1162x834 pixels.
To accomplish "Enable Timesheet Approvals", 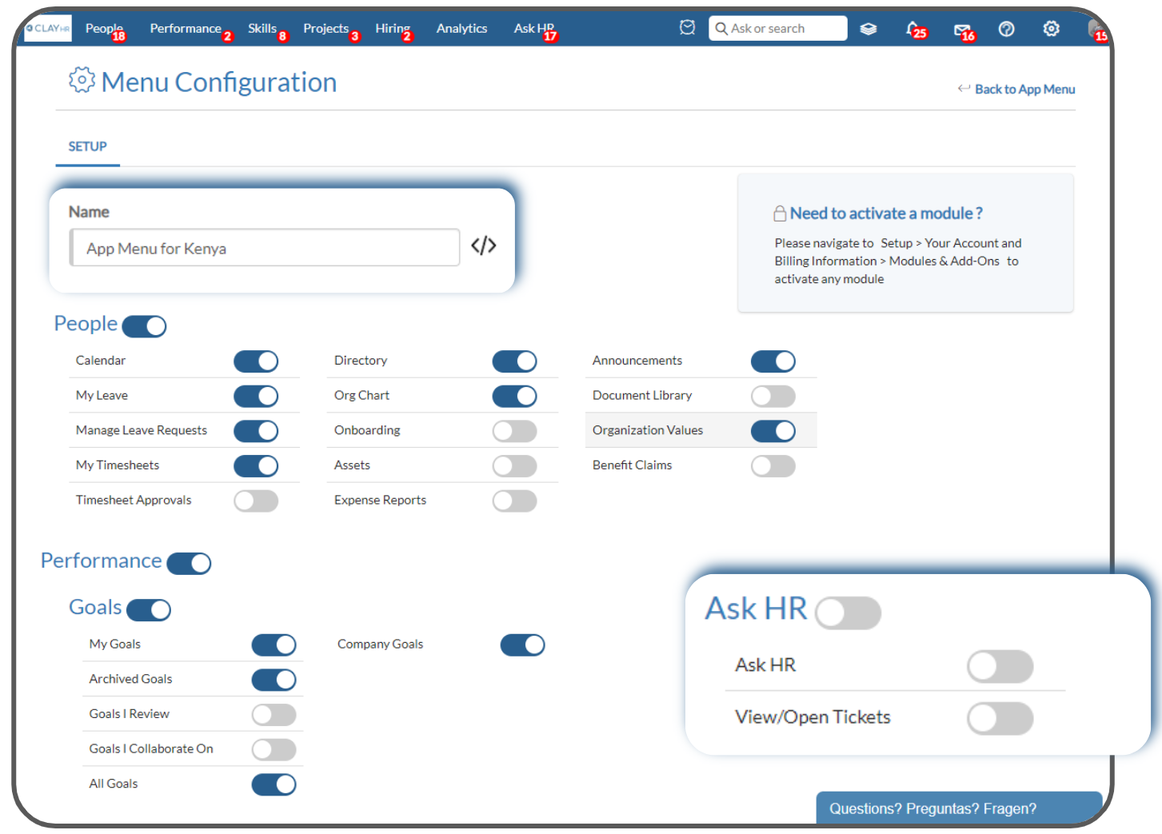I will (256, 500).
